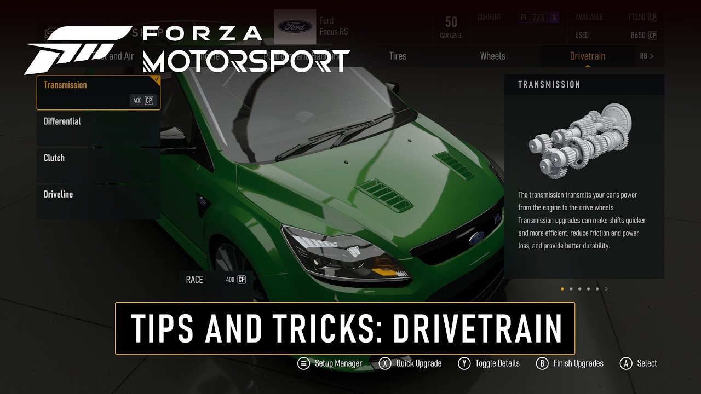Click the transmission description paragraph
This screenshot has height=394, width=701.
point(582,220)
